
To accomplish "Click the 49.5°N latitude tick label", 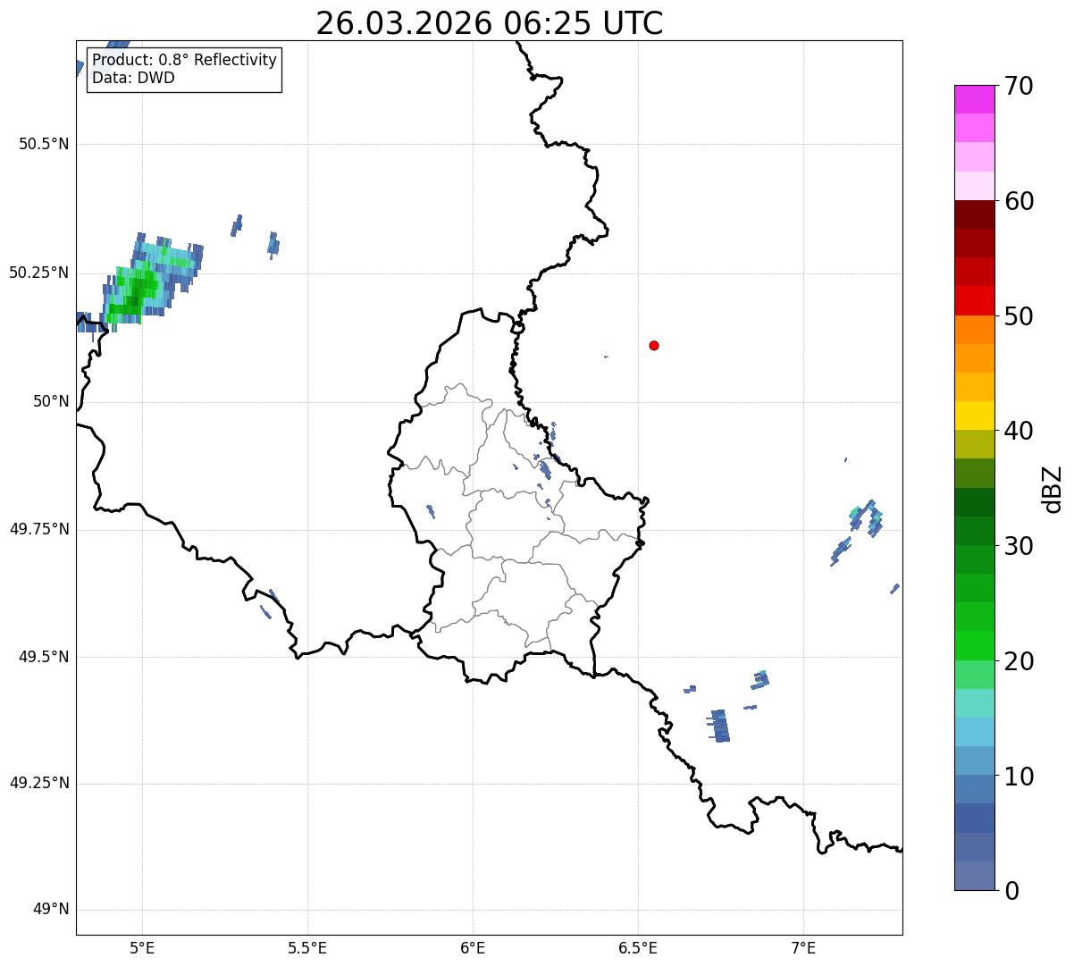I will pos(44,657).
